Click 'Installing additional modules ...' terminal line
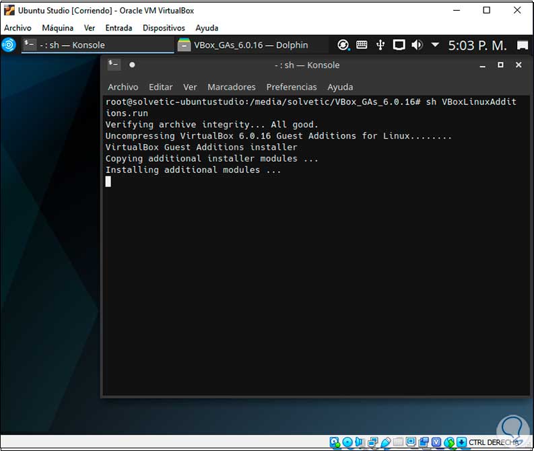 coord(193,170)
